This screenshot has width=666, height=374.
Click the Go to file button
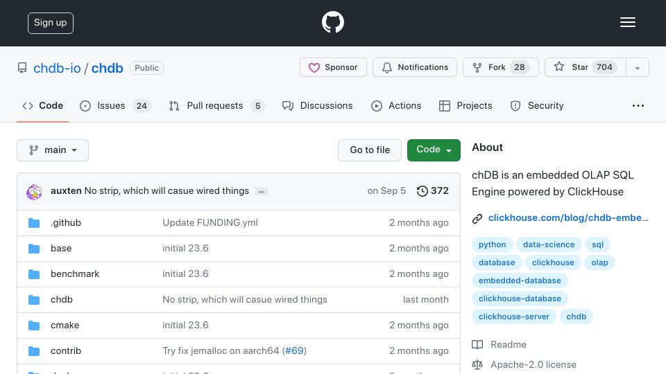(370, 150)
